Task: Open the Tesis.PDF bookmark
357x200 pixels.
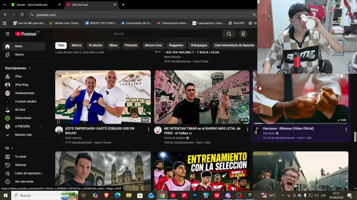Action: [236, 23]
